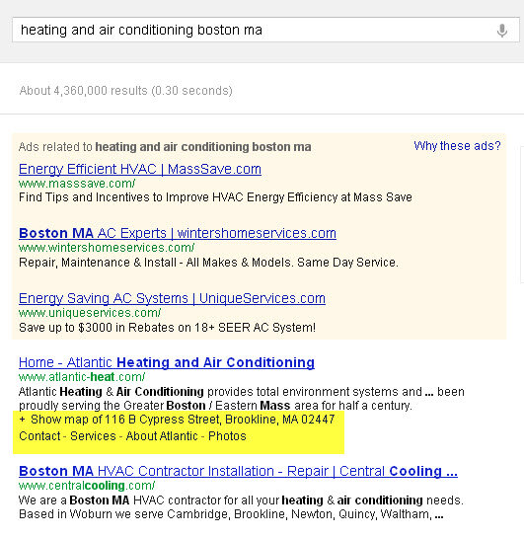
Task: Click 'We are a Boston MA HVAC contractor' snippet
Action: pyautogui.click(x=241, y=507)
